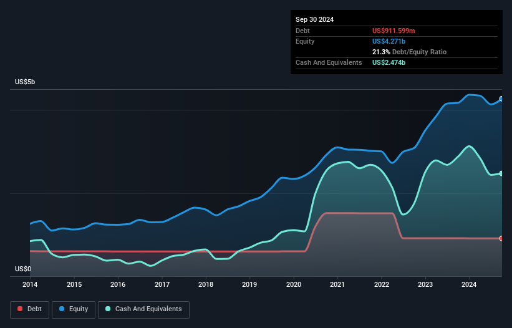Click the 2024 x-axis label
512x328 pixels.
click(x=469, y=284)
